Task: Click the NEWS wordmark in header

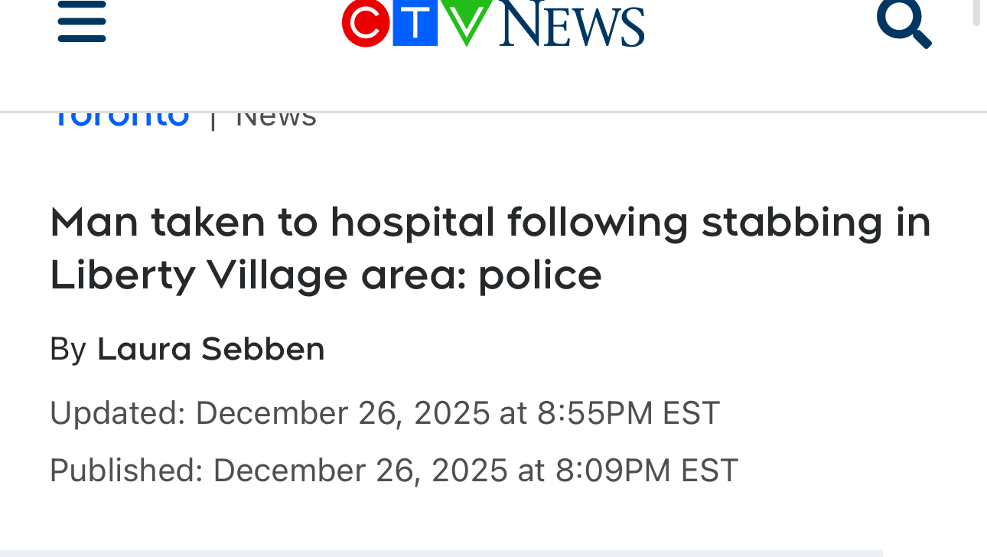Action: (x=572, y=24)
